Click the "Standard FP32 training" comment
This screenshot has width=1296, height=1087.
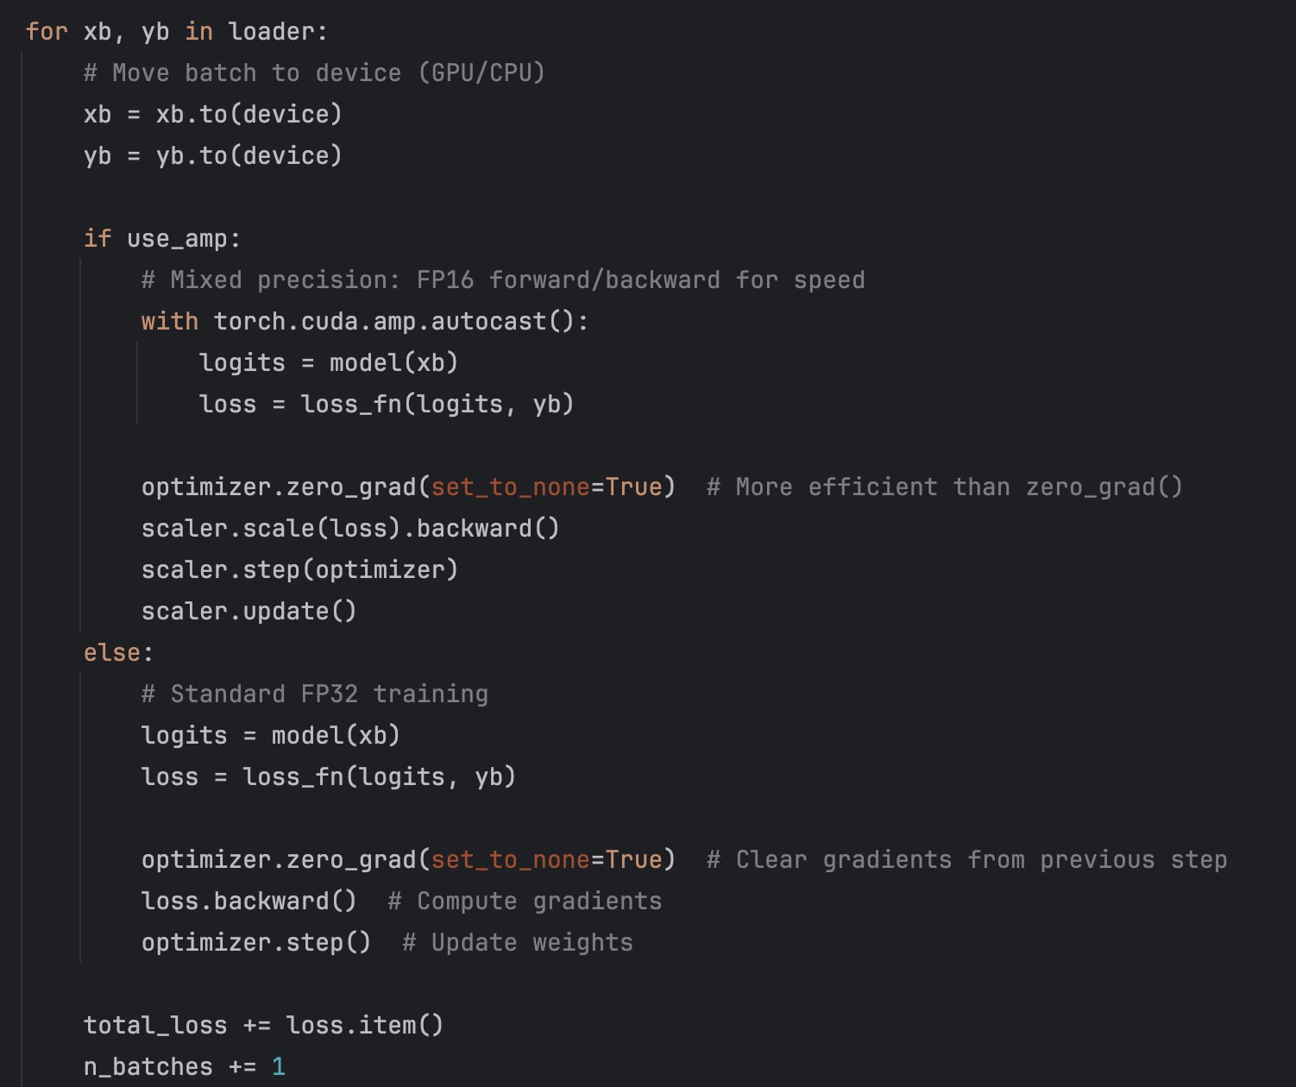(314, 694)
